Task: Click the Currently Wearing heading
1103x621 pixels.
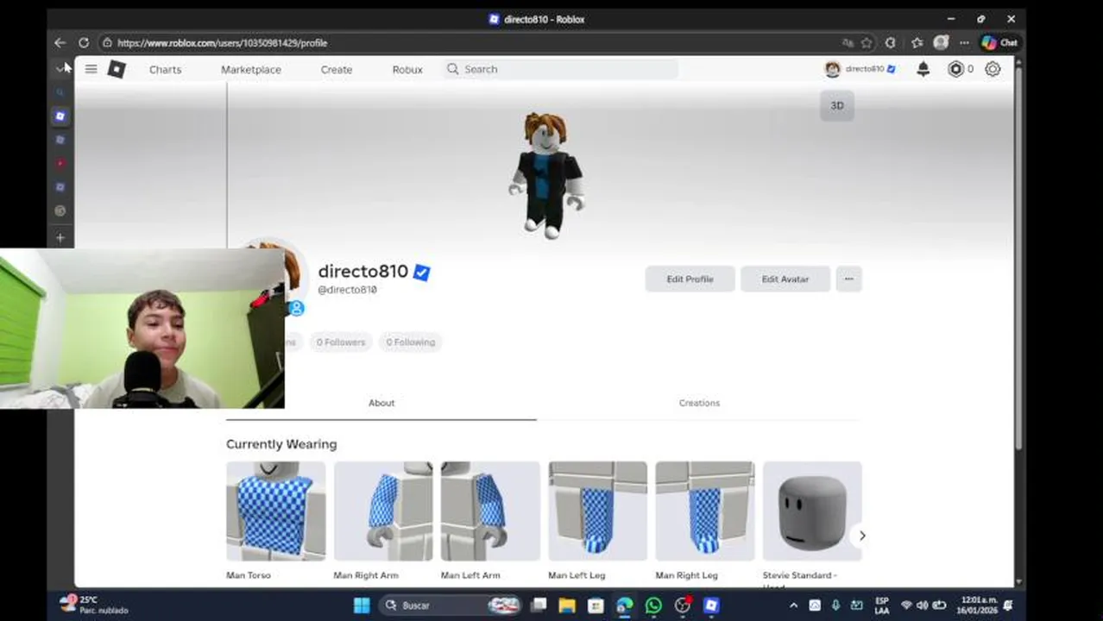Action: click(281, 444)
